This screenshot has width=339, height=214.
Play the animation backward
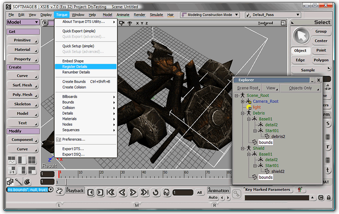point(122,192)
